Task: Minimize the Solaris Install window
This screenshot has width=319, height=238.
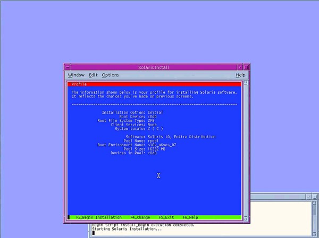Action: 240,67
